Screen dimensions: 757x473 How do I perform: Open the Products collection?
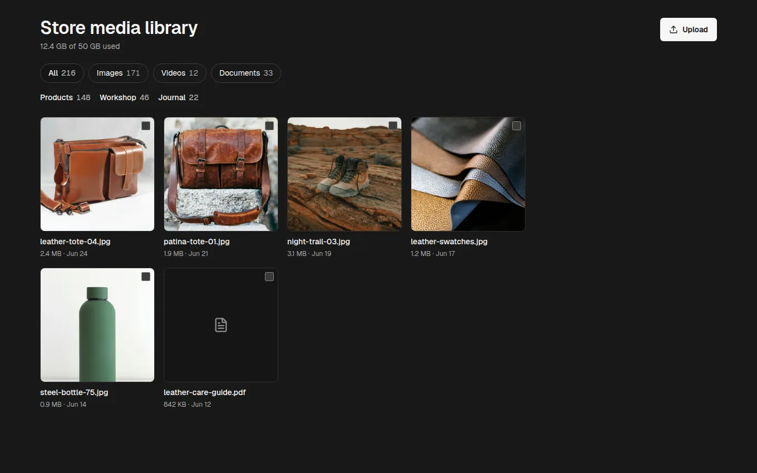65,97
